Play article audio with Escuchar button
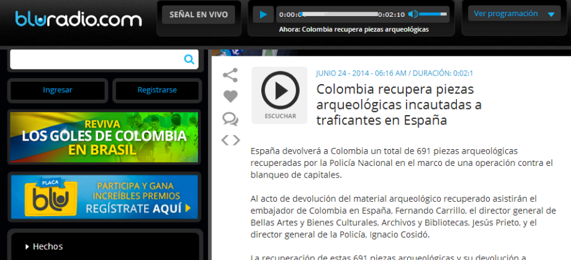571x260 pixels. click(280, 95)
